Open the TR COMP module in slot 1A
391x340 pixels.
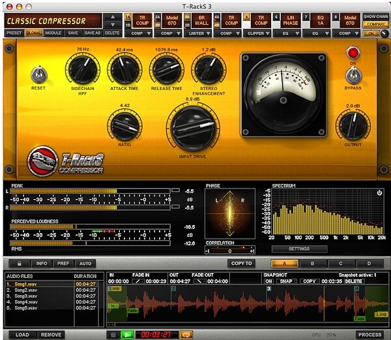tap(142, 20)
